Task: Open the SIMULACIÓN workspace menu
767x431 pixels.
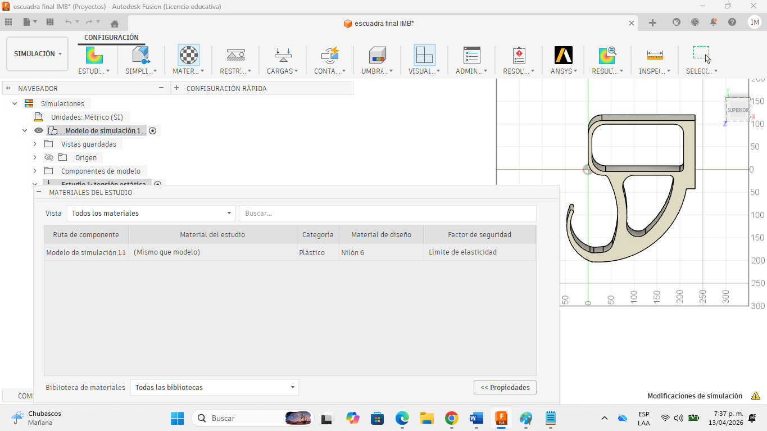Action: click(37, 54)
